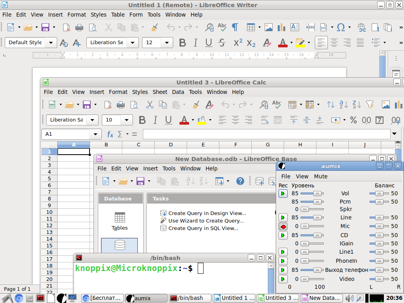Image resolution: width=404 pixels, height=303 pixels.
Task: Toggle Italic in Calc formatting toolbar
Action: pyautogui.click(x=155, y=120)
